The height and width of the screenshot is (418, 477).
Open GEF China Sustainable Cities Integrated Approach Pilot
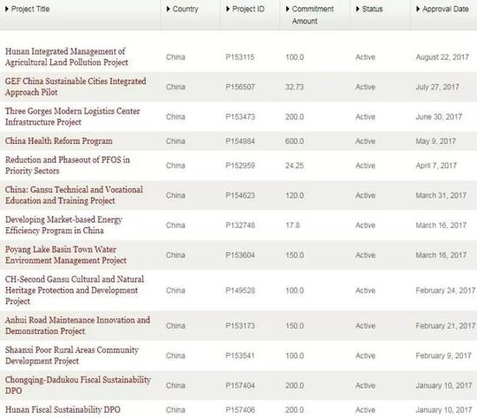[x=75, y=87]
